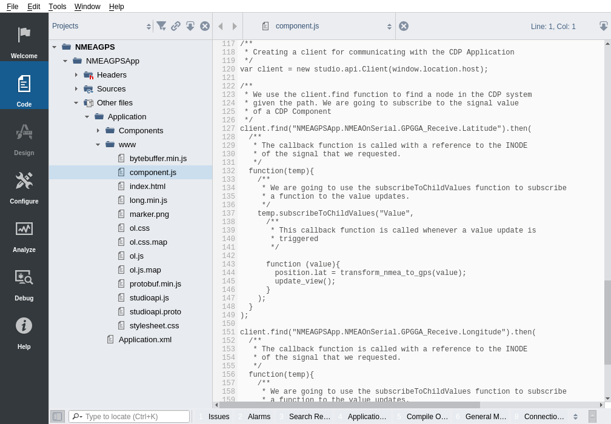Minimize the output pane bar button

[592, 417]
